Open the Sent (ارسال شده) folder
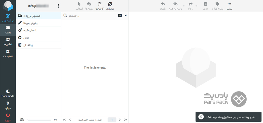The height and width of the screenshot is (123, 263). [x=39, y=30]
